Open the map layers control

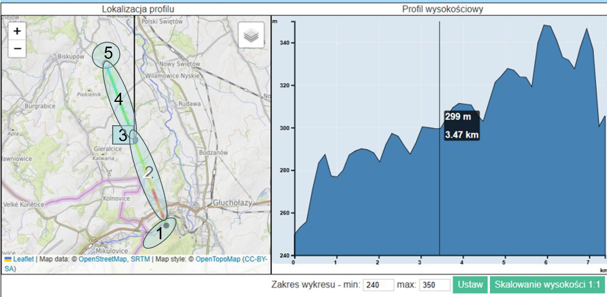point(251,35)
